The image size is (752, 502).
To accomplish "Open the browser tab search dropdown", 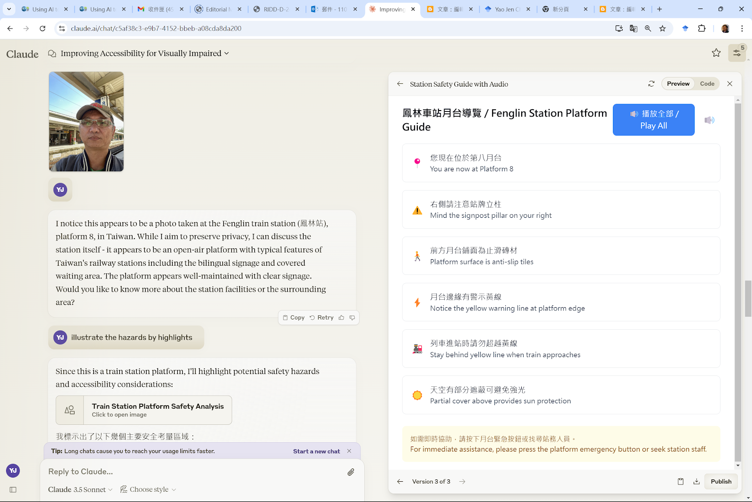I will 9,9.
